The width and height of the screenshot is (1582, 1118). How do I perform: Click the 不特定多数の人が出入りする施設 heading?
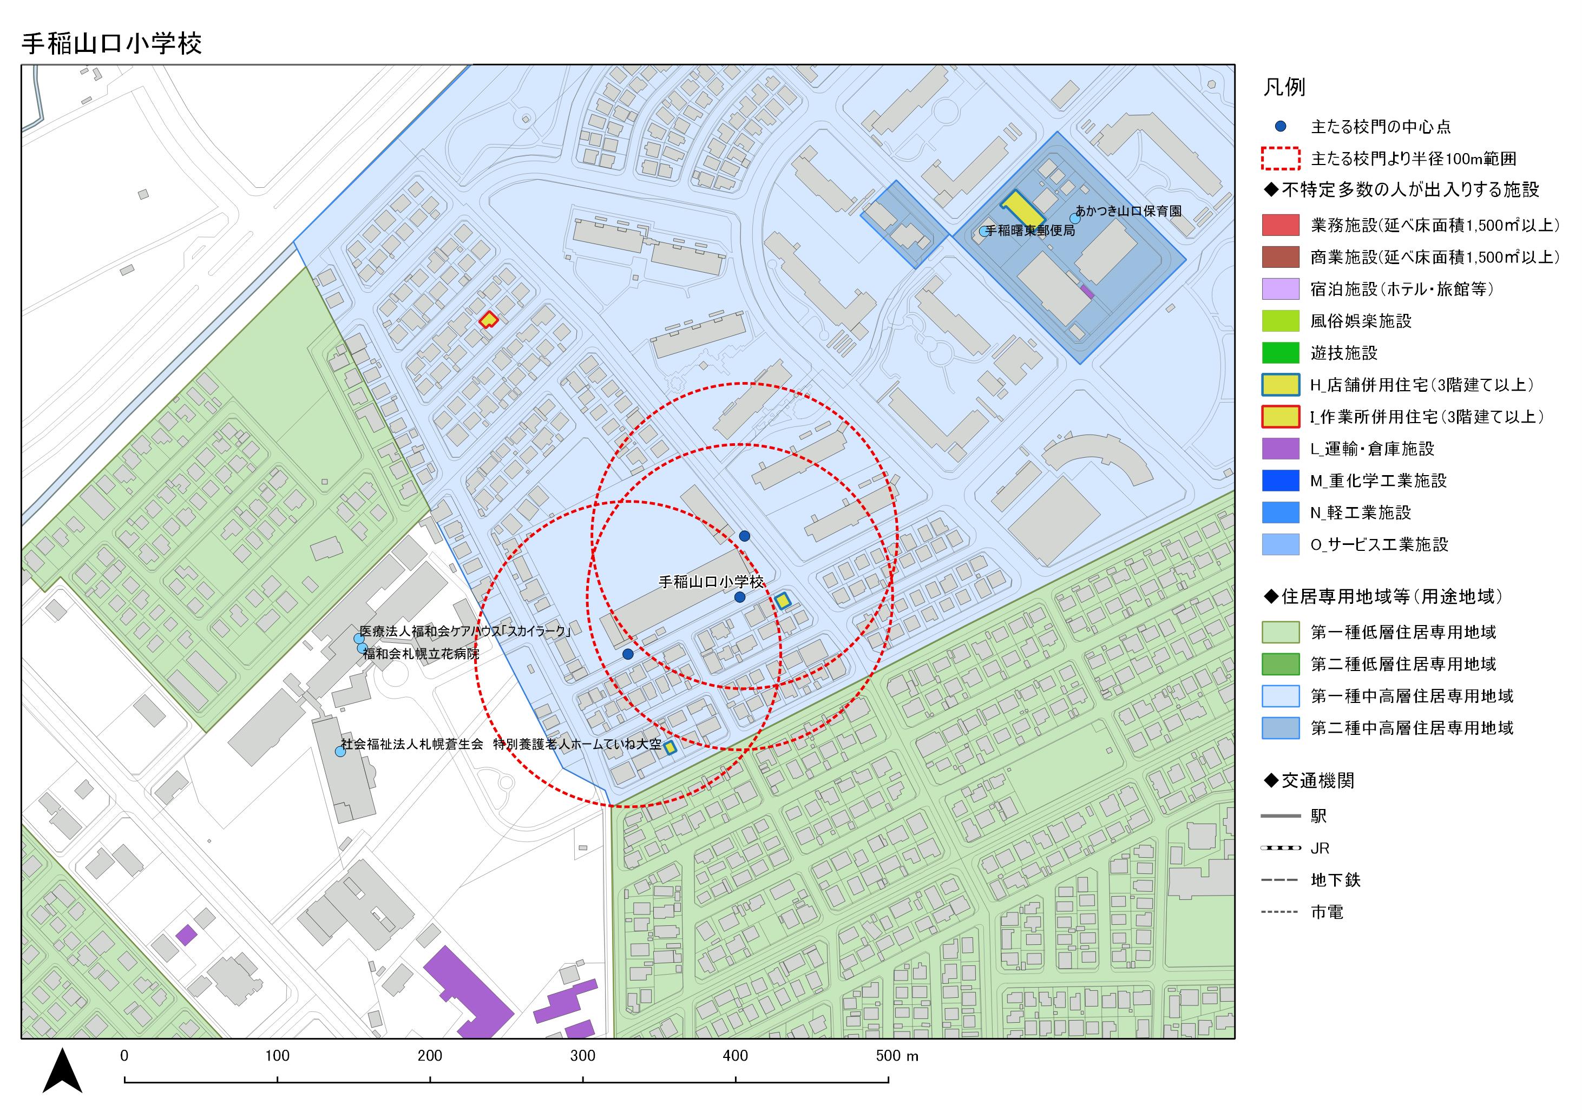click(1401, 189)
